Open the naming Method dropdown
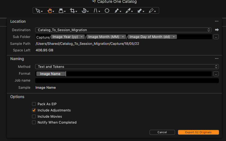This screenshot has height=141, width=226. click(x=127, y=67)
